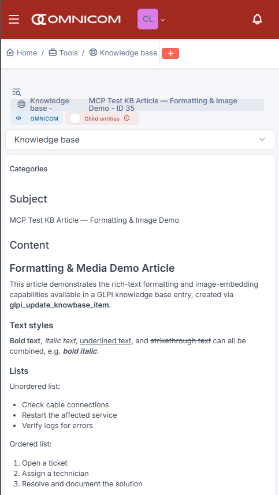
Task: Click the OMNICOM entity badge
Action: [x=36, y=118]
